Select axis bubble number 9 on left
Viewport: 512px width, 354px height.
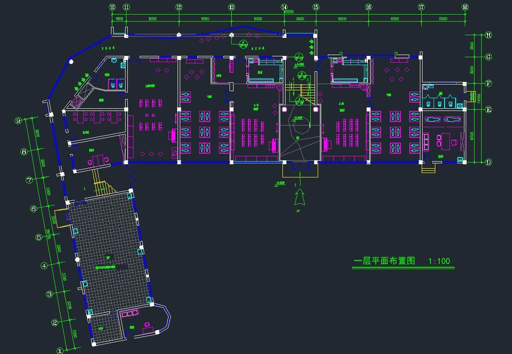click(18, 121)
